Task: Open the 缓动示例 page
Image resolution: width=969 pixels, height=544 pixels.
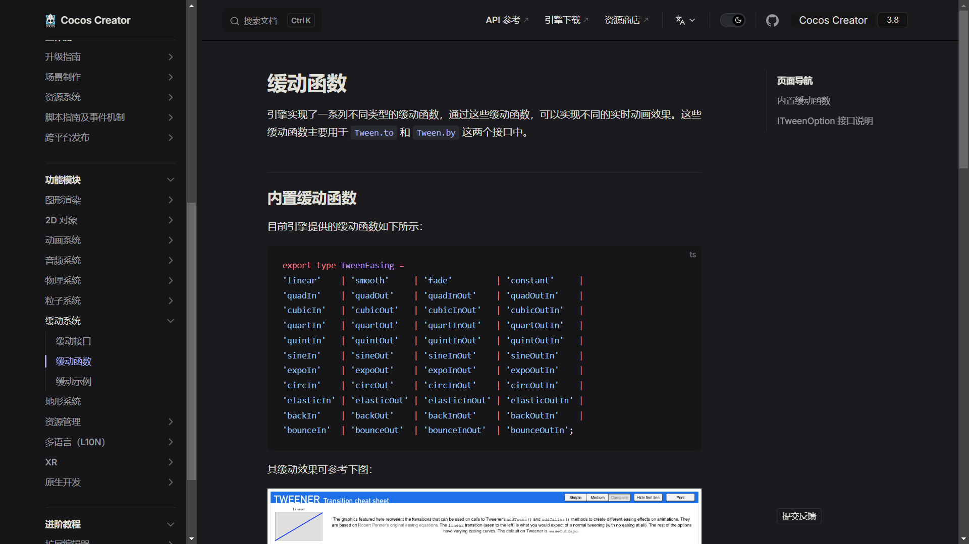Action: pos(73,382)
